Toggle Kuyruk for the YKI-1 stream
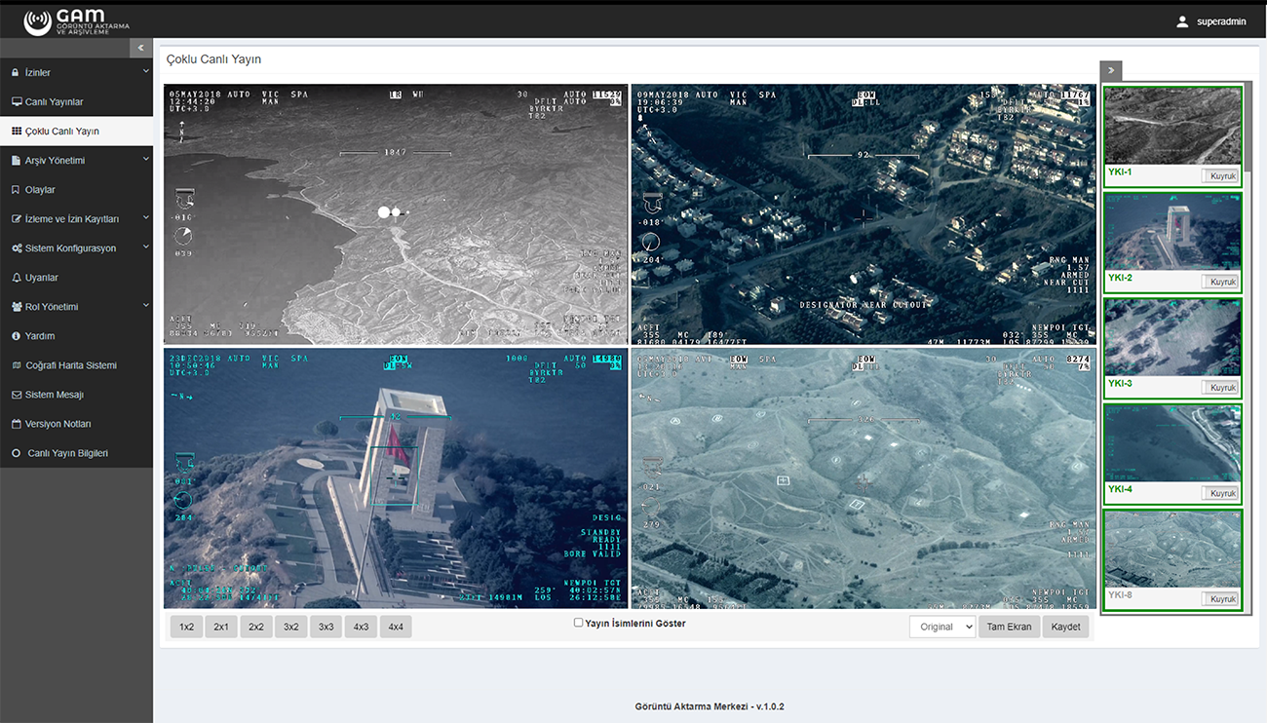 point(1221,176)
